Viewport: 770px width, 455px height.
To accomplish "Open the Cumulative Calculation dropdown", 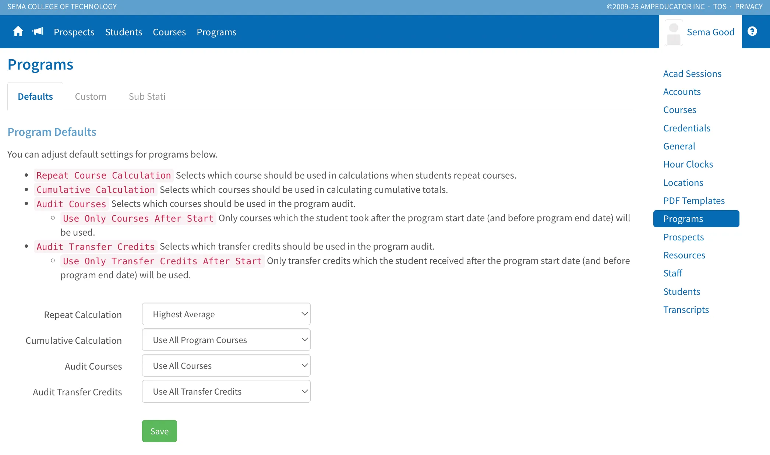I will tap(226, 340).
